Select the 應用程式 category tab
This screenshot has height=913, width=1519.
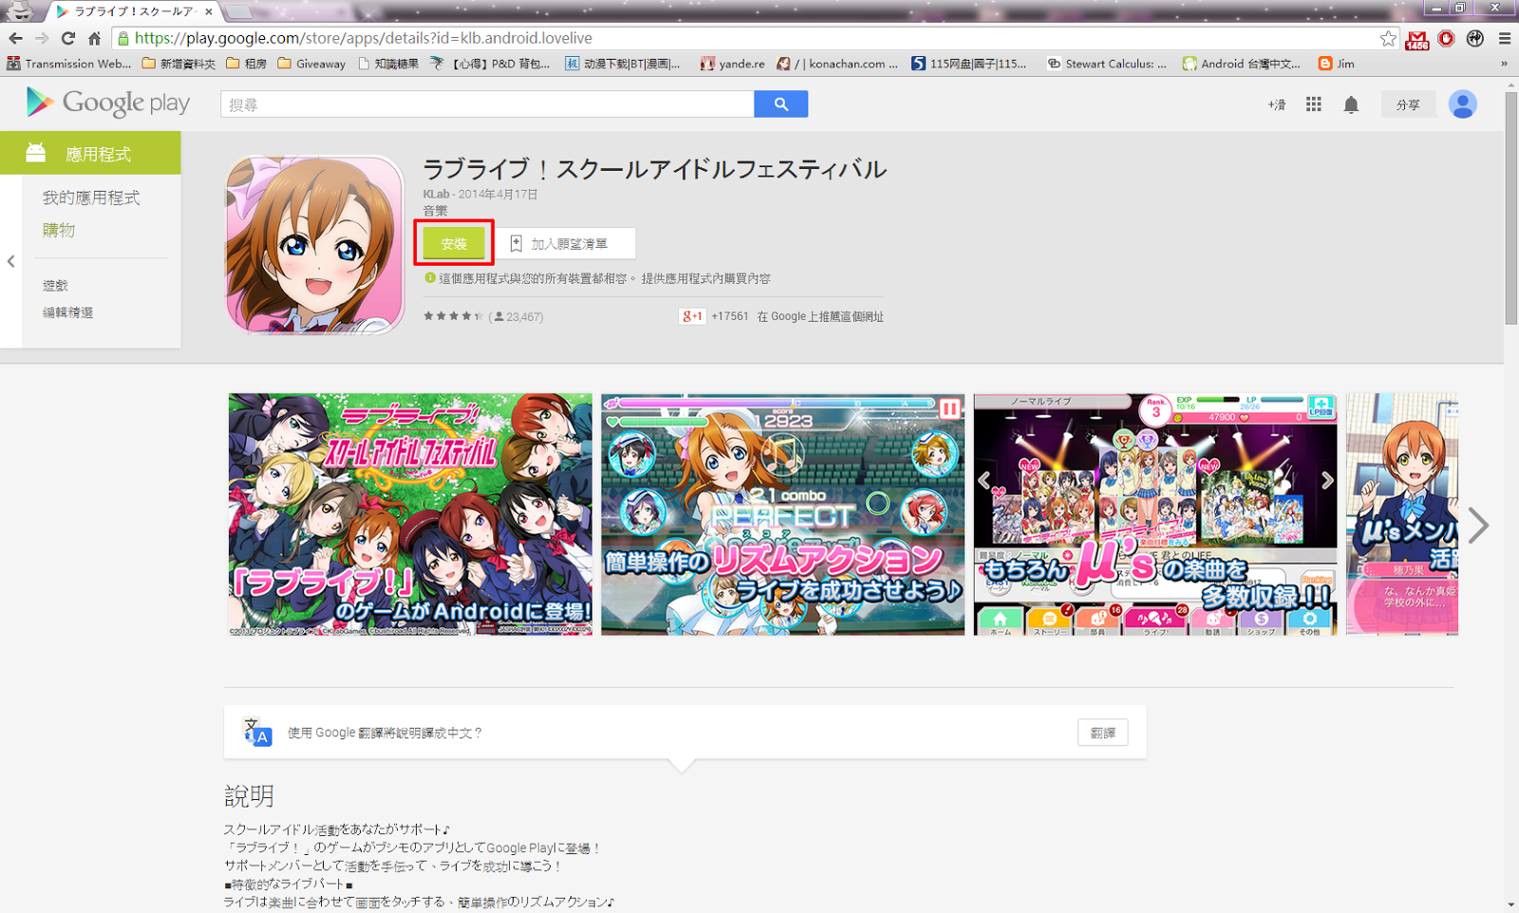pos(90,154)
